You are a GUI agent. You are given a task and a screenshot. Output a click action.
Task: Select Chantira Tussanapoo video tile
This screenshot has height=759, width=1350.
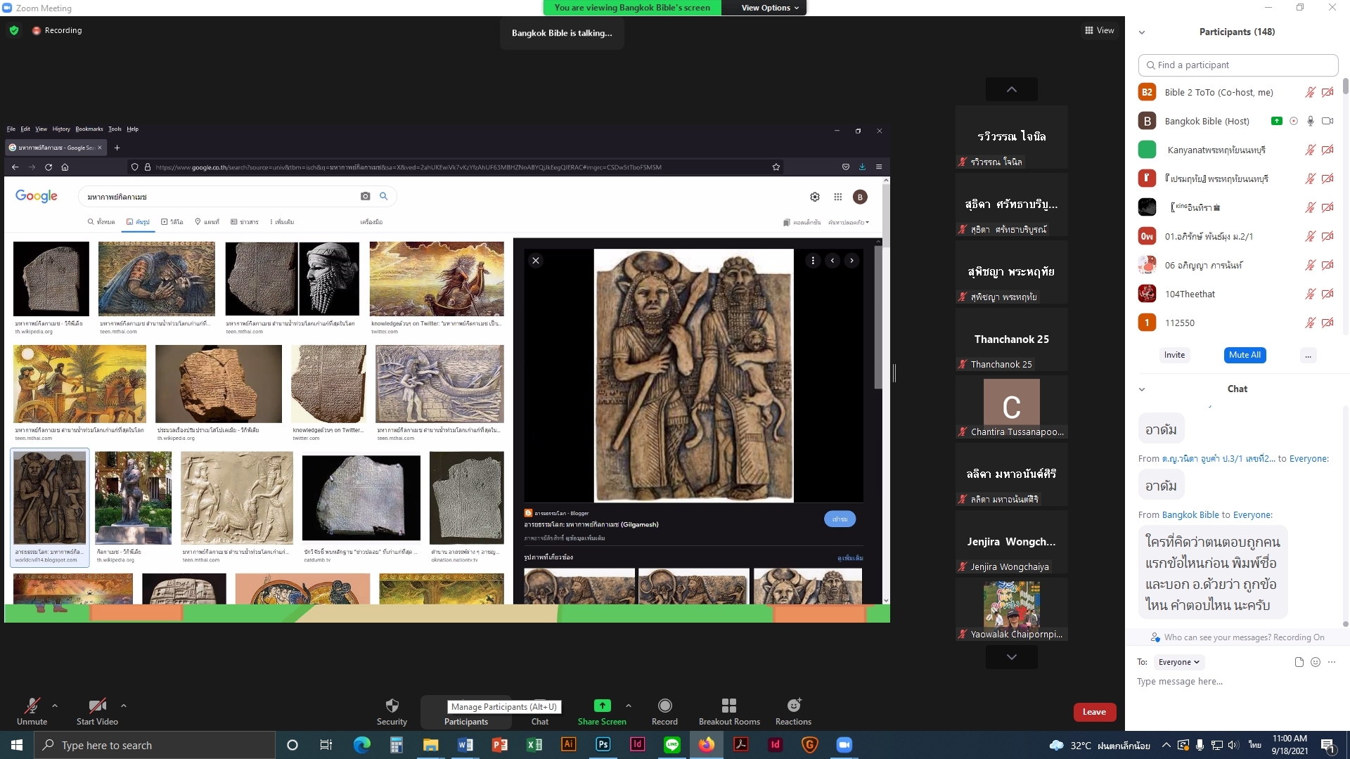[1011, 408]
